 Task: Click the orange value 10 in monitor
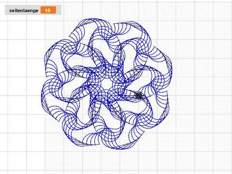(48, 10)
